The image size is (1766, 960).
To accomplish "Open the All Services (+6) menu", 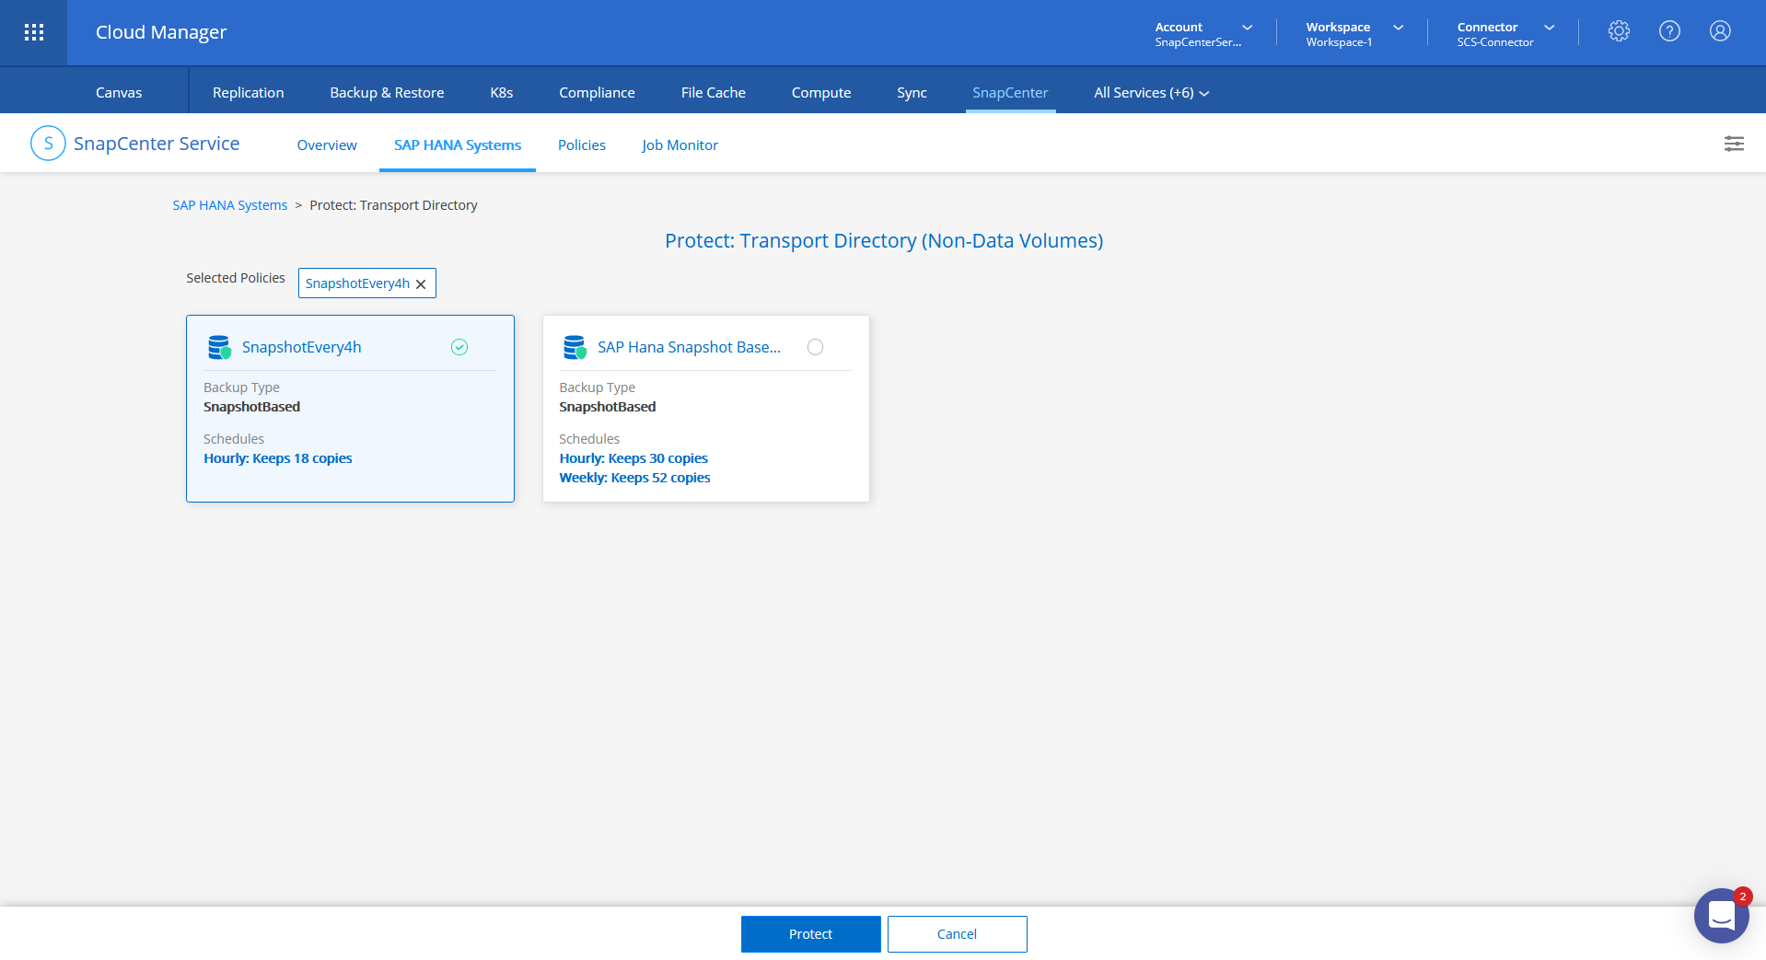I will pyautogui.click(x=1151, y=93).
